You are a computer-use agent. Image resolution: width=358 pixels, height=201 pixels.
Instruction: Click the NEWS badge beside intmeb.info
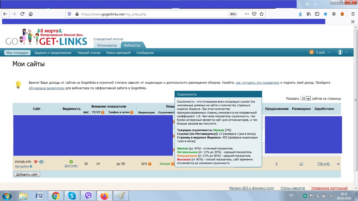tap(41, 162)
